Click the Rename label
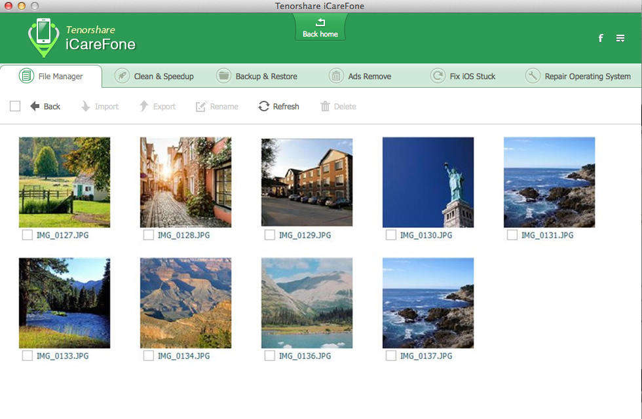The height and width of the screenshot is (419, 642). (x=224, y=106)
